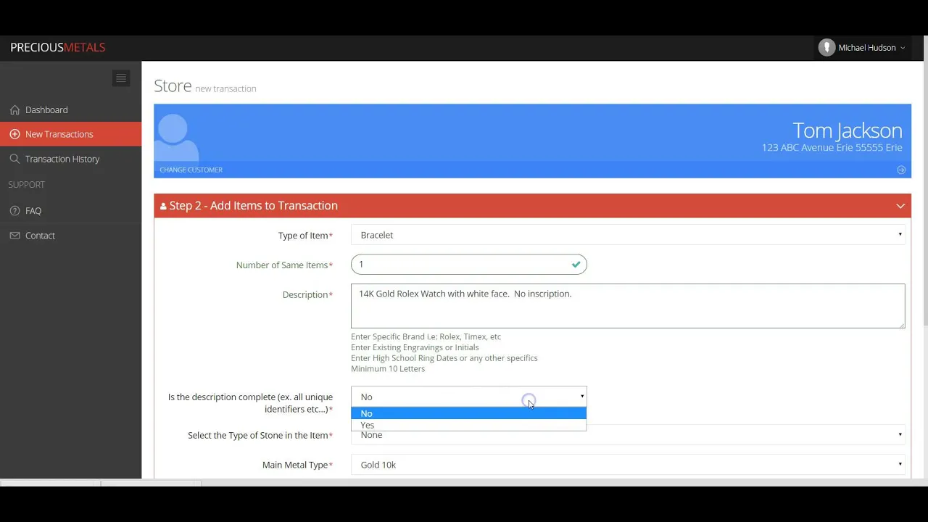The width and height of the screenshot is (928, 522).
Task: Open the Type of Item dropdown
Action: [x=628, y=235]
